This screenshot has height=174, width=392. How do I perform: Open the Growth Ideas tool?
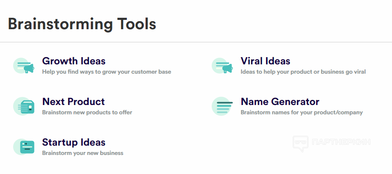74,61
